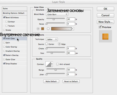Choose Edge as the glow source

click(59, 44)
